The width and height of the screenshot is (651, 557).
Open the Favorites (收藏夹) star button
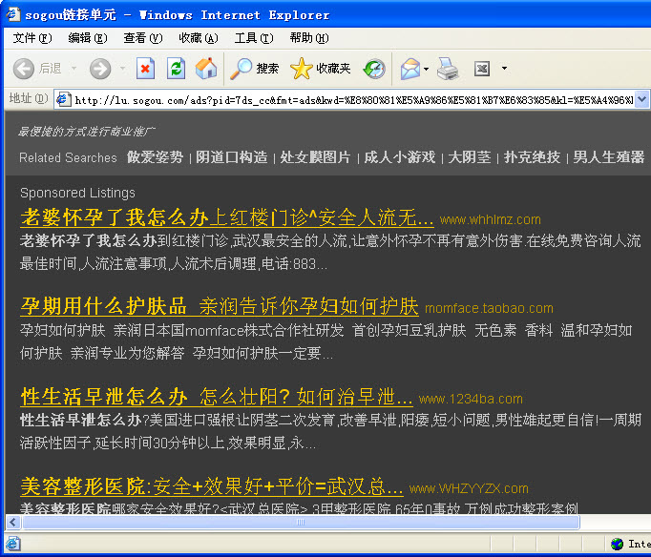point(320,69)
